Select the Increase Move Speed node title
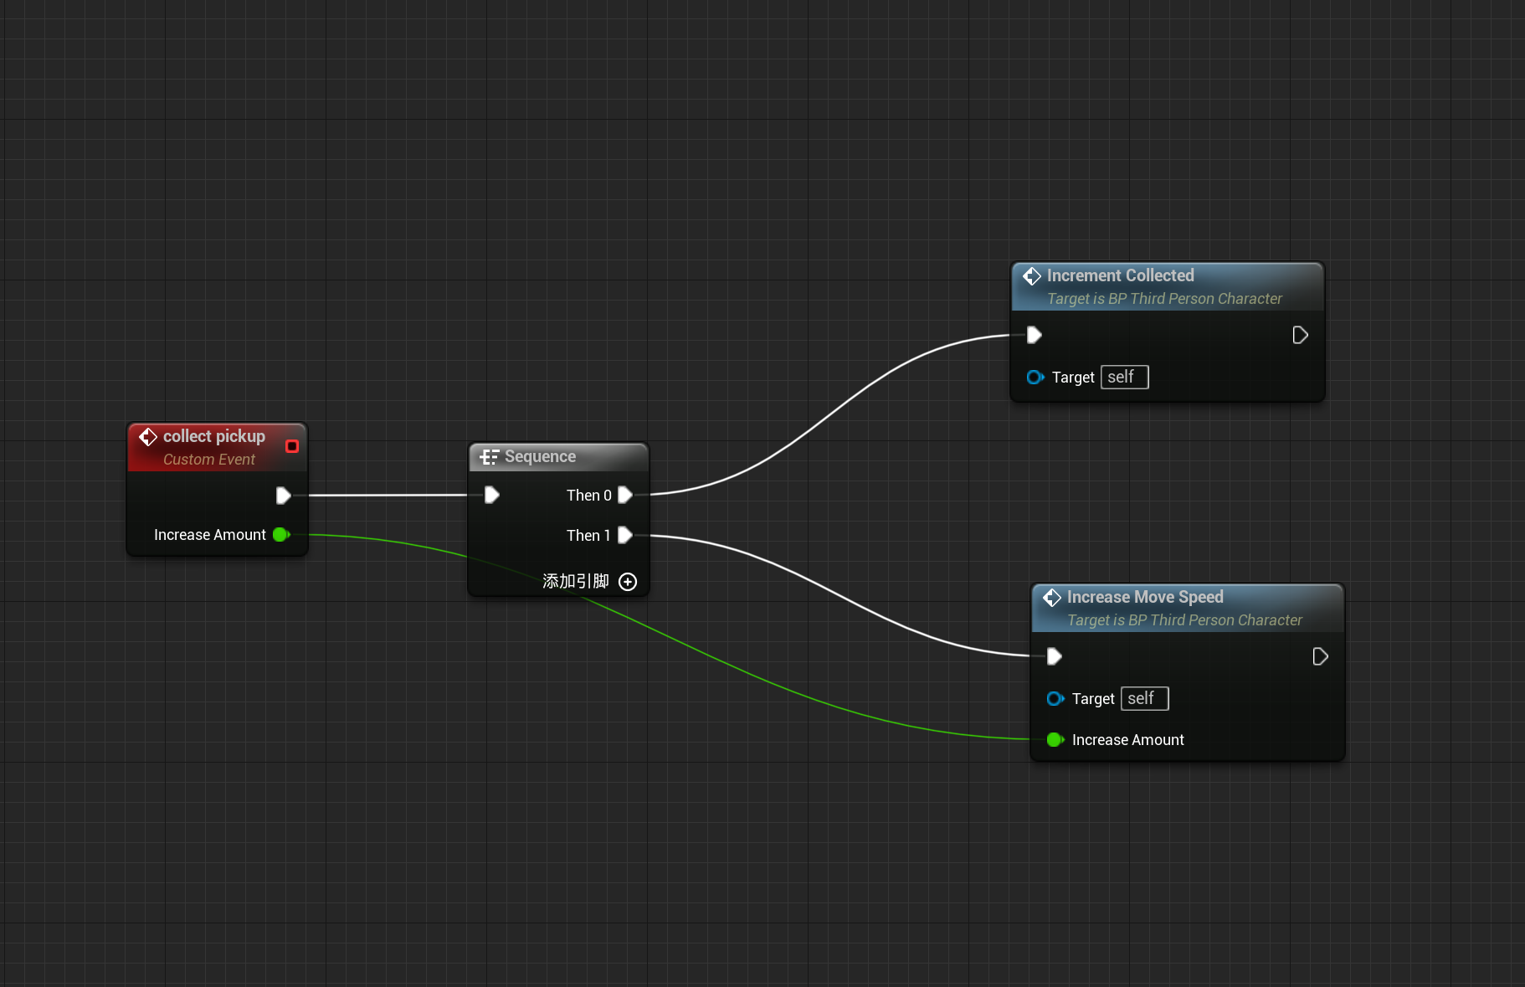This screenshot has width=1525, height=987. click(1144, 598)
